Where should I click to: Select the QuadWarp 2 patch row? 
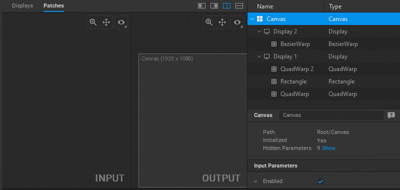tap(323, 69)
